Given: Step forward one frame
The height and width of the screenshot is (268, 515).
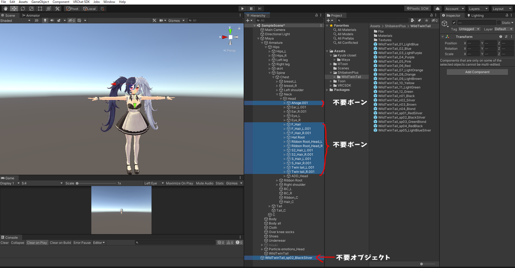Looking at the screenshot, I should click(260, 9).
